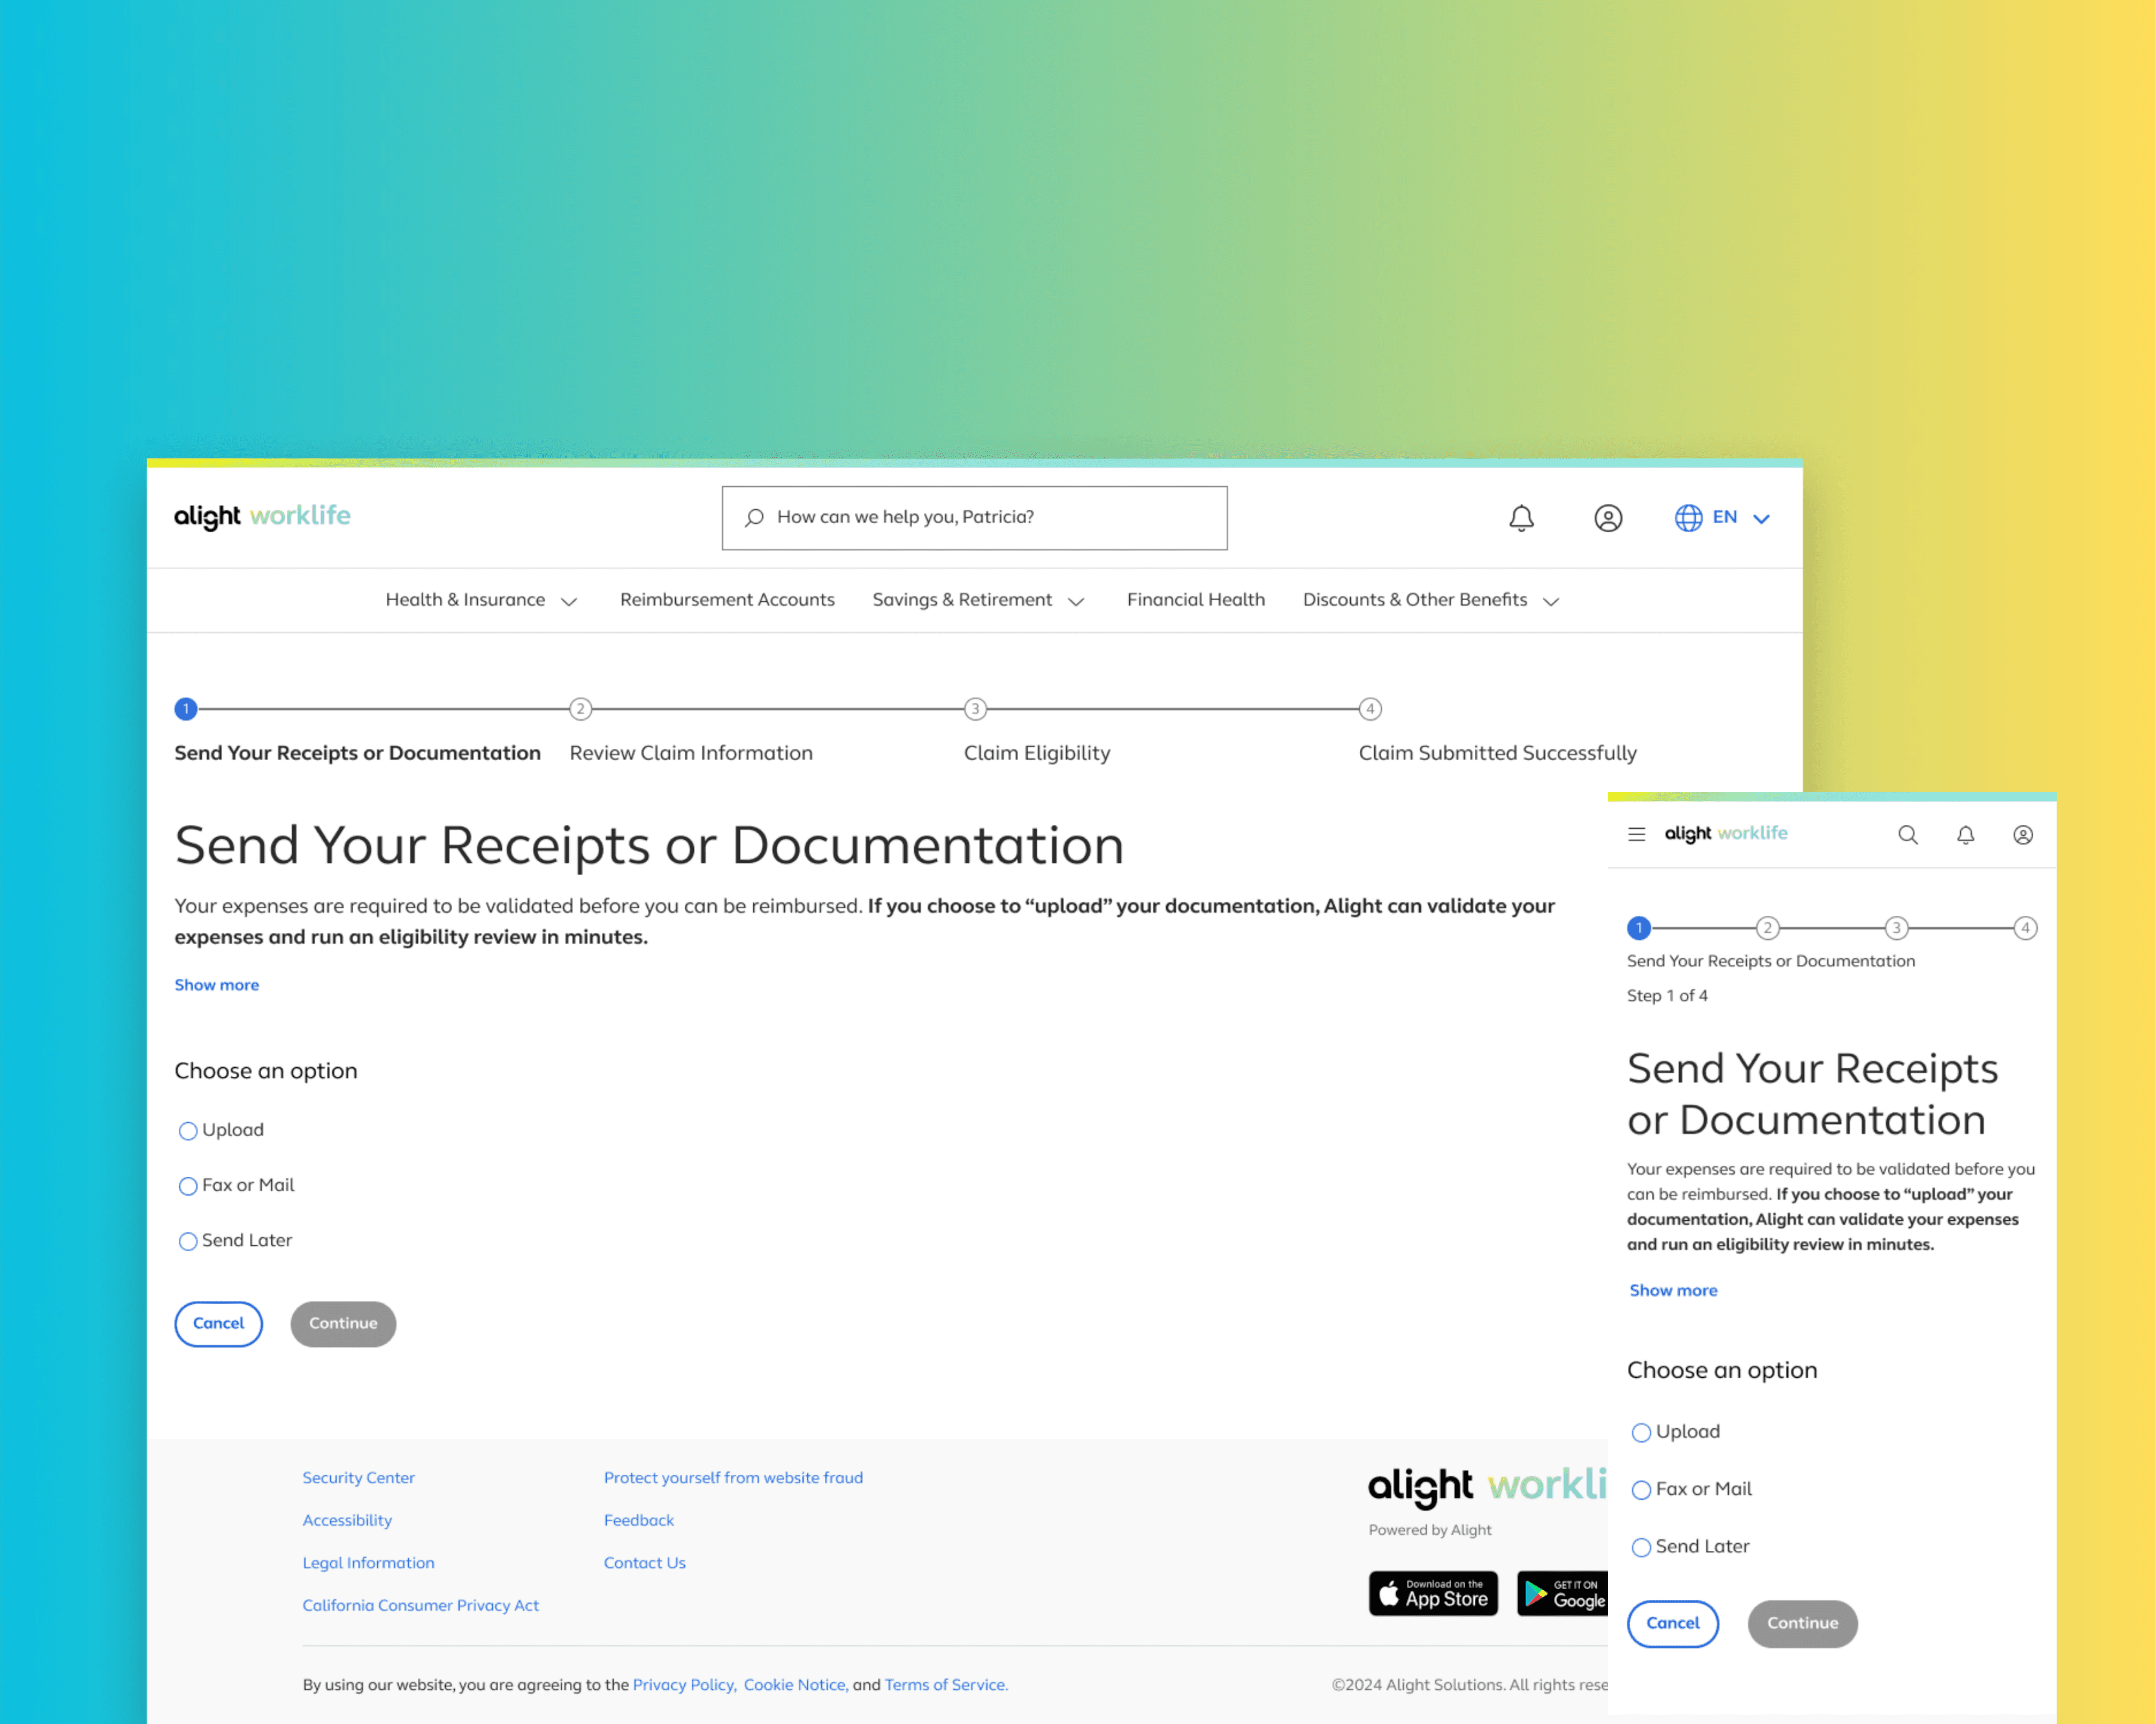Click the Download on the App Store badge
The width and height of the screenshot is (2156, 1724).
[x=1433, y=1593]
